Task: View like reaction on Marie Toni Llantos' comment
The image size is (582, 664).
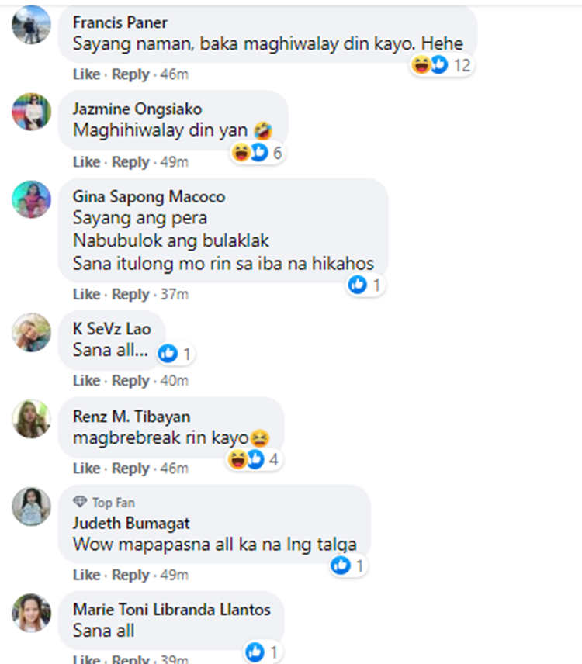Action: click(262, 652)
